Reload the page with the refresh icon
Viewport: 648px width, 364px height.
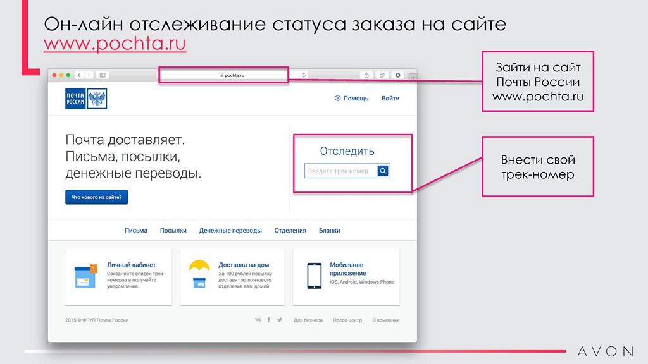[303, 75]
